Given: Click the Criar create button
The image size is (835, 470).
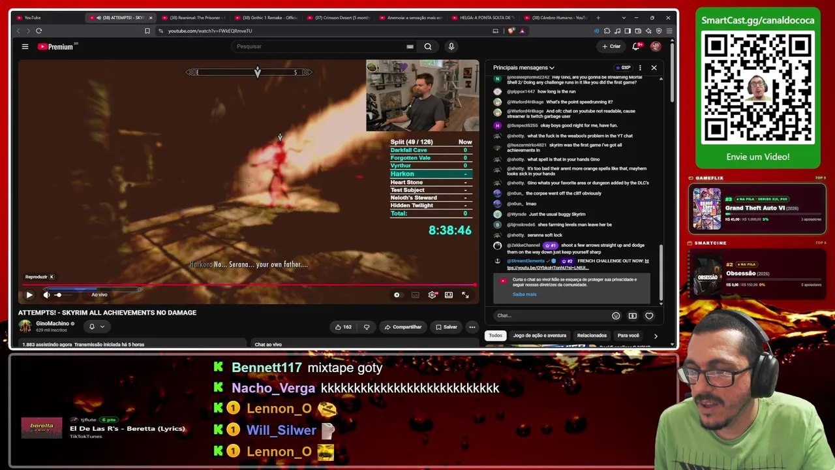Looking at the screenshot, I should click(x=612, y=46).
